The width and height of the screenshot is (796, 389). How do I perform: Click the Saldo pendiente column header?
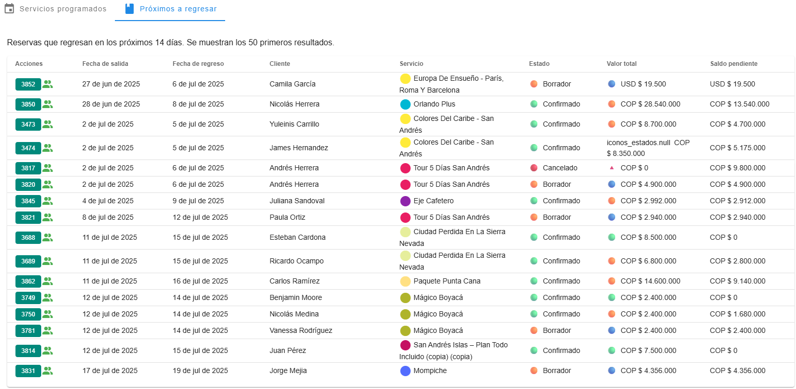click(734, 64)
